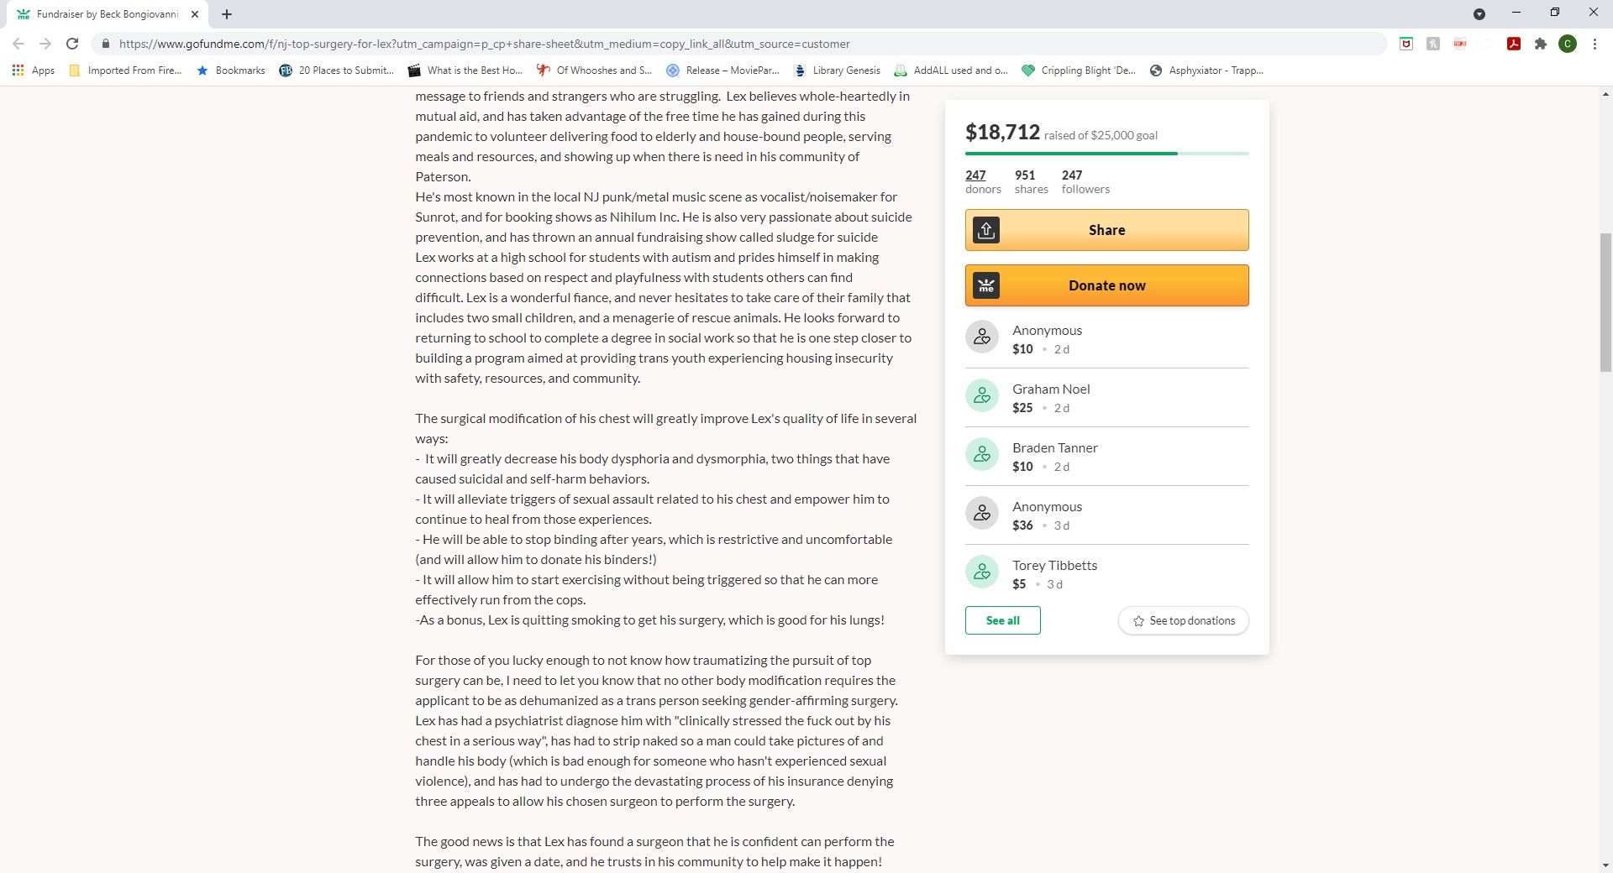Click the See all donations button
Viewport: 1613px width, 873px height.
pyautogui.click(x=1003, y=620)
